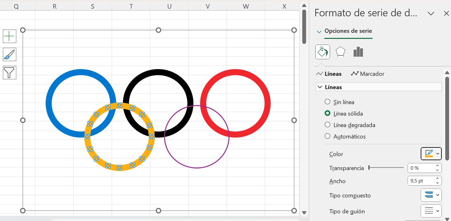
Task: Open the pane options chevron menu
Action: 431,13
